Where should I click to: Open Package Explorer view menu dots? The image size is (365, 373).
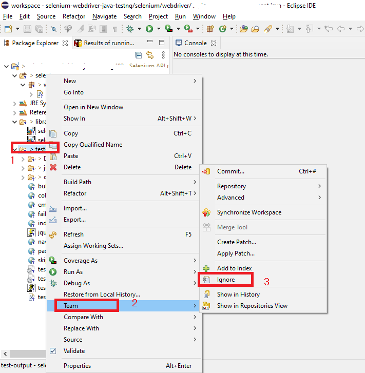[163, 55]
